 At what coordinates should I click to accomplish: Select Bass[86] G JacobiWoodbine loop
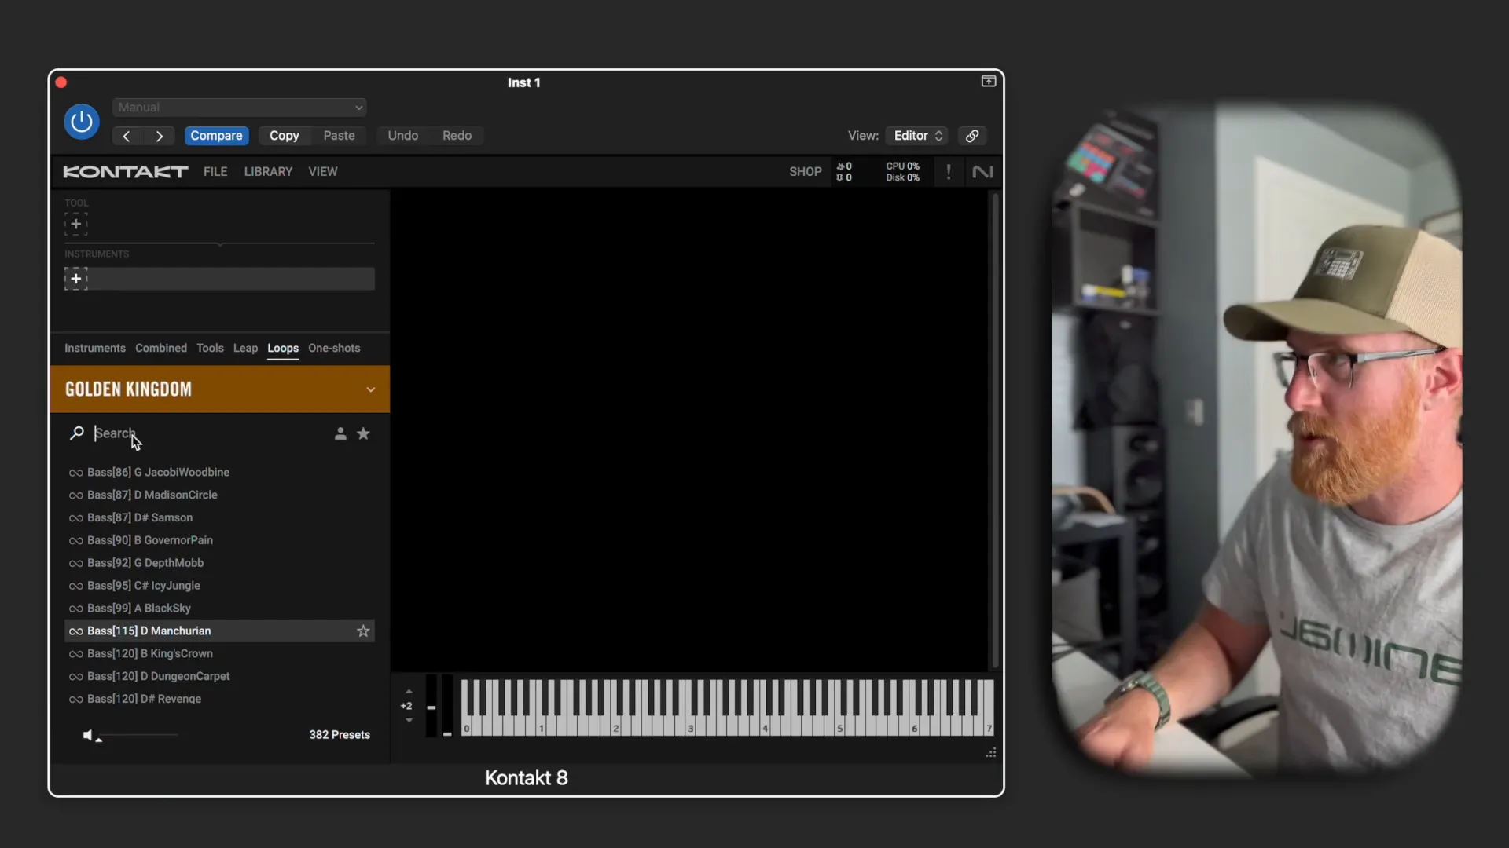coord(219,473)
